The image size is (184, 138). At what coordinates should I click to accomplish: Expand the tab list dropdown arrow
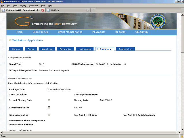pyautogui.click(x=183, y=10)
